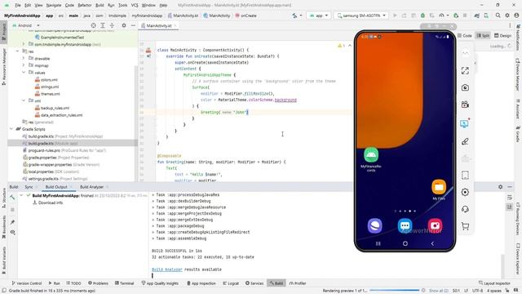Tap the phone home navigation button
522x294 pixels.
[x=405, y=243]
